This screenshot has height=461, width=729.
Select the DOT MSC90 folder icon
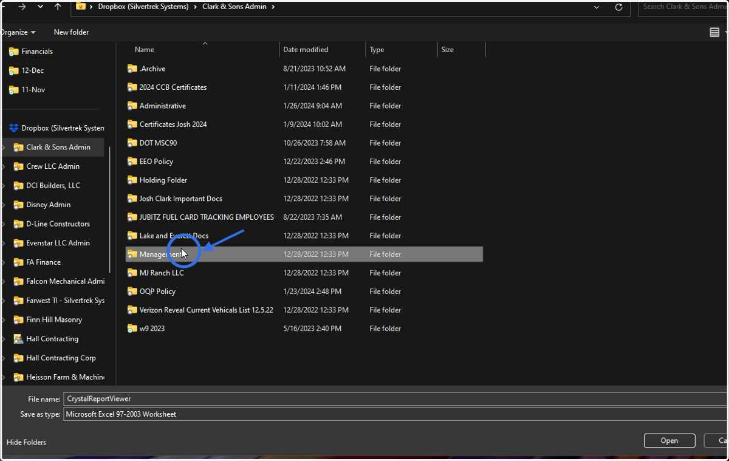132,143
